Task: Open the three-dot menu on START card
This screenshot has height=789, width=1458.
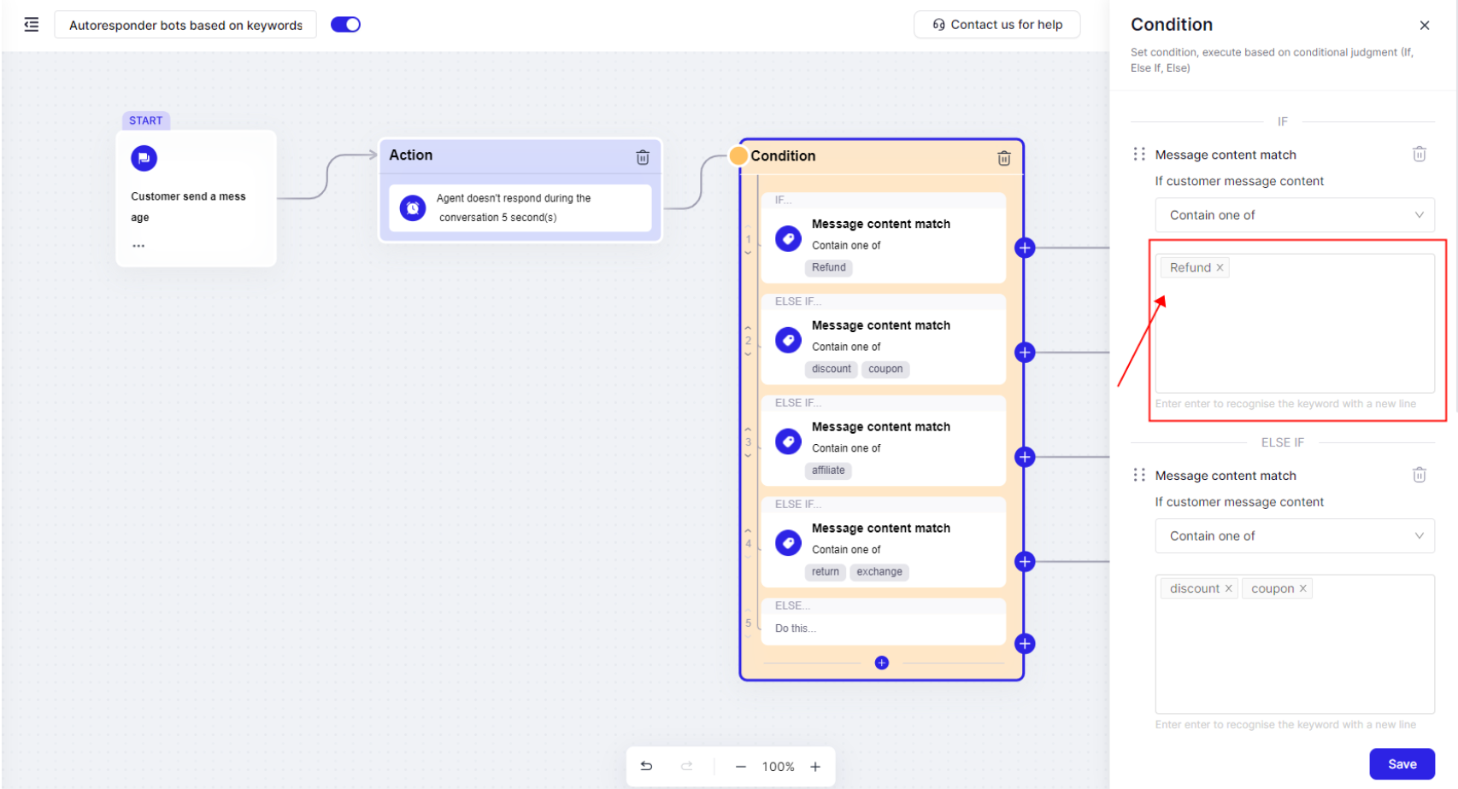Action: (x=138, y=246)
